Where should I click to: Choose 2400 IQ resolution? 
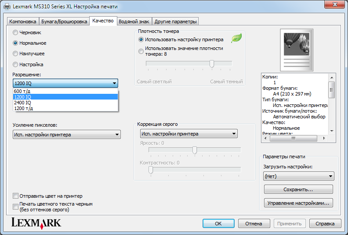point(65,103)
